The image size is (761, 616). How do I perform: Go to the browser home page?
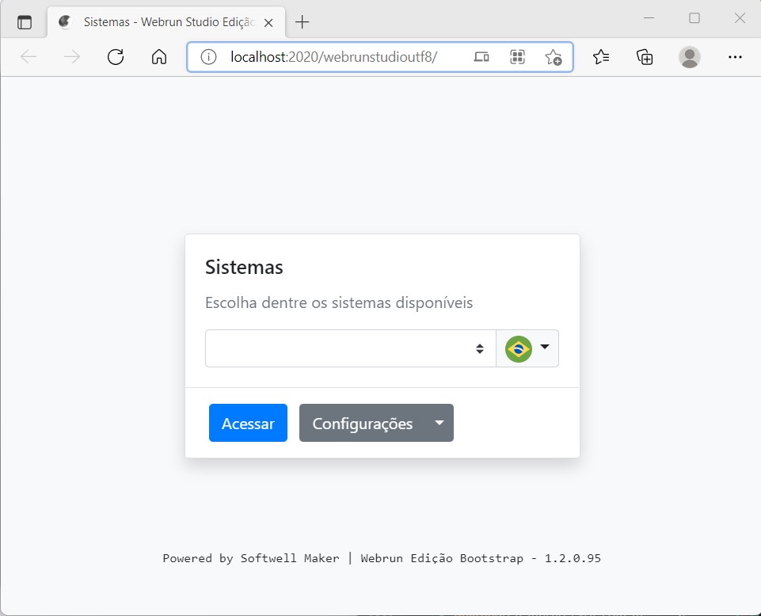(x=159, y=57)
